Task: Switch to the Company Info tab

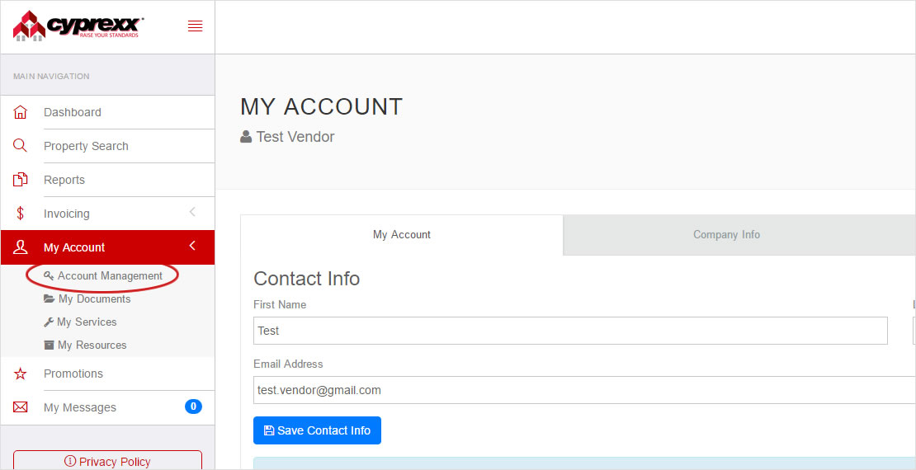Action: (726, 235)
